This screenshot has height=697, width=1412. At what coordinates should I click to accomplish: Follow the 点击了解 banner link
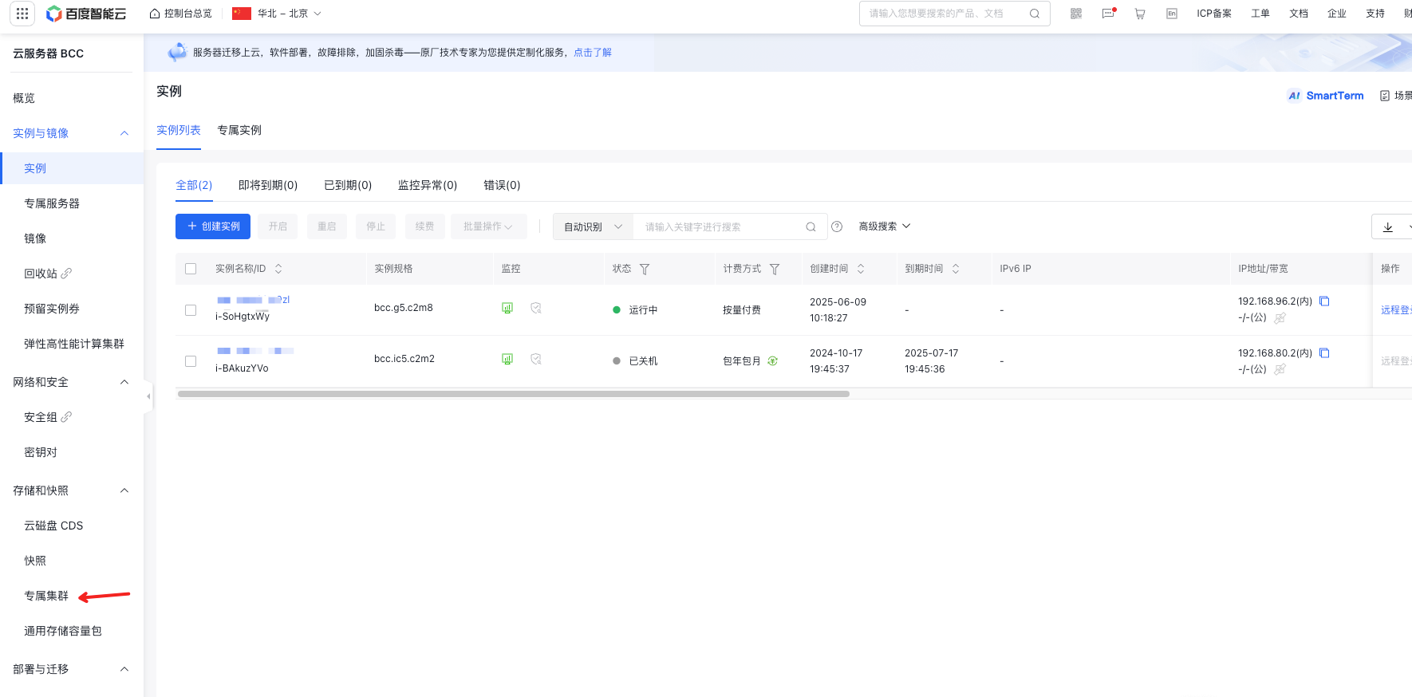593,53
